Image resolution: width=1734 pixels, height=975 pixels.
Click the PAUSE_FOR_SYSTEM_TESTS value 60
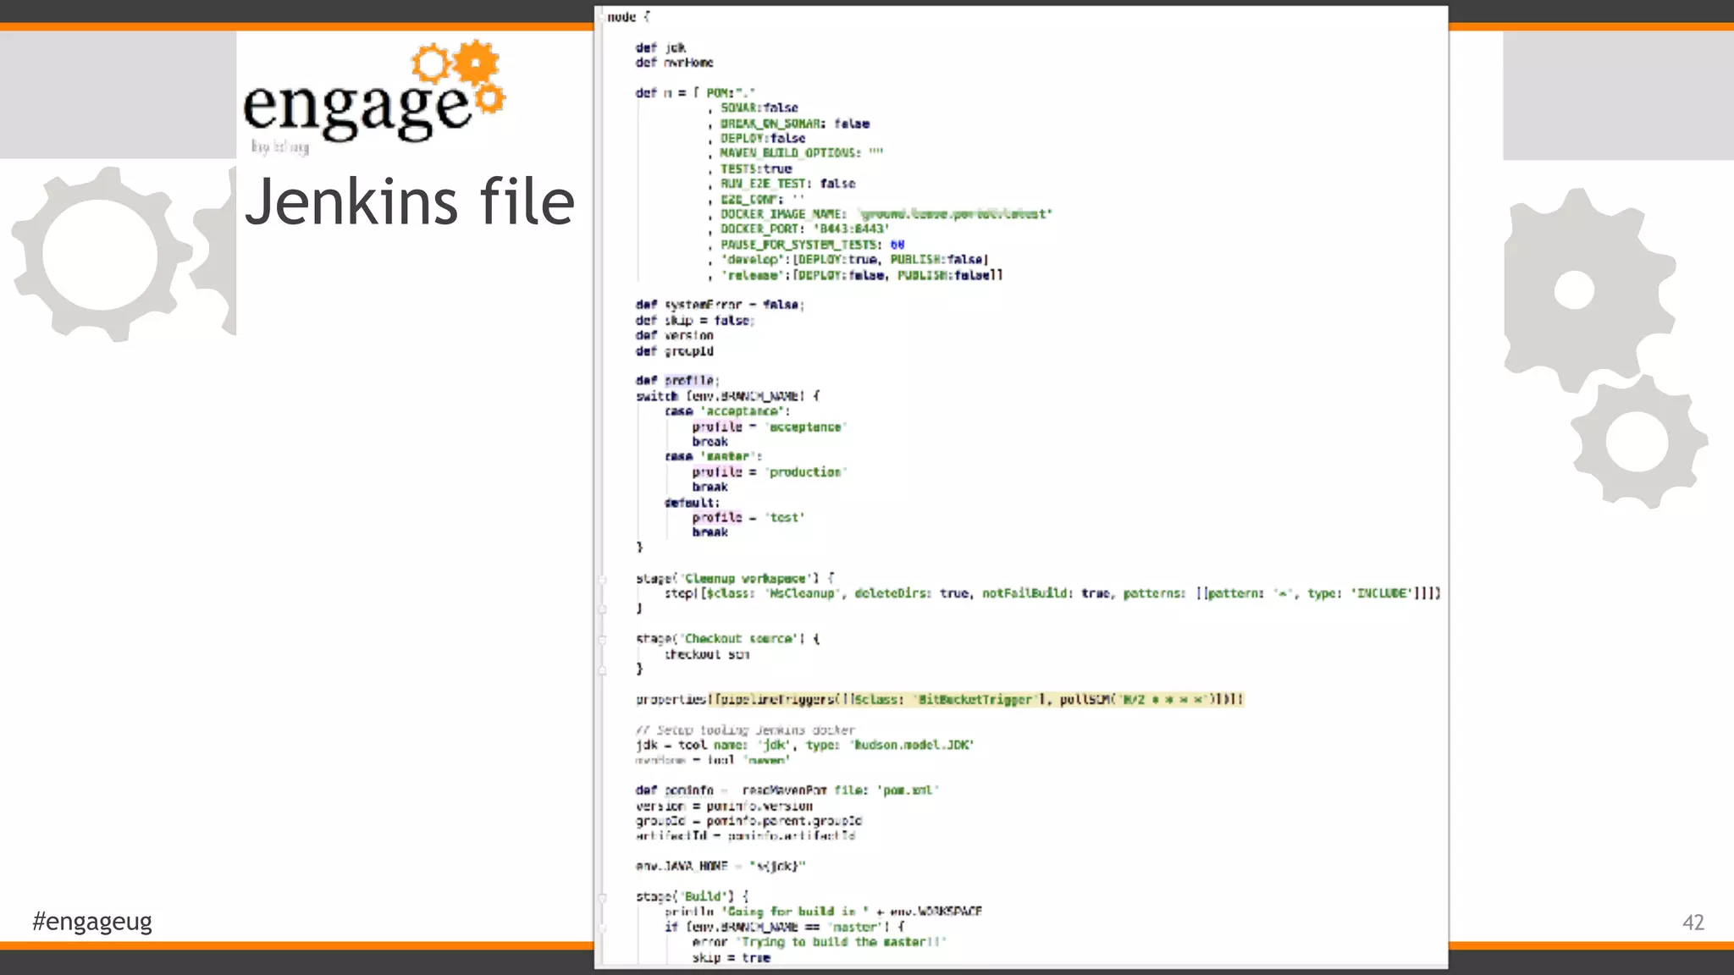[x=897, y=245]
